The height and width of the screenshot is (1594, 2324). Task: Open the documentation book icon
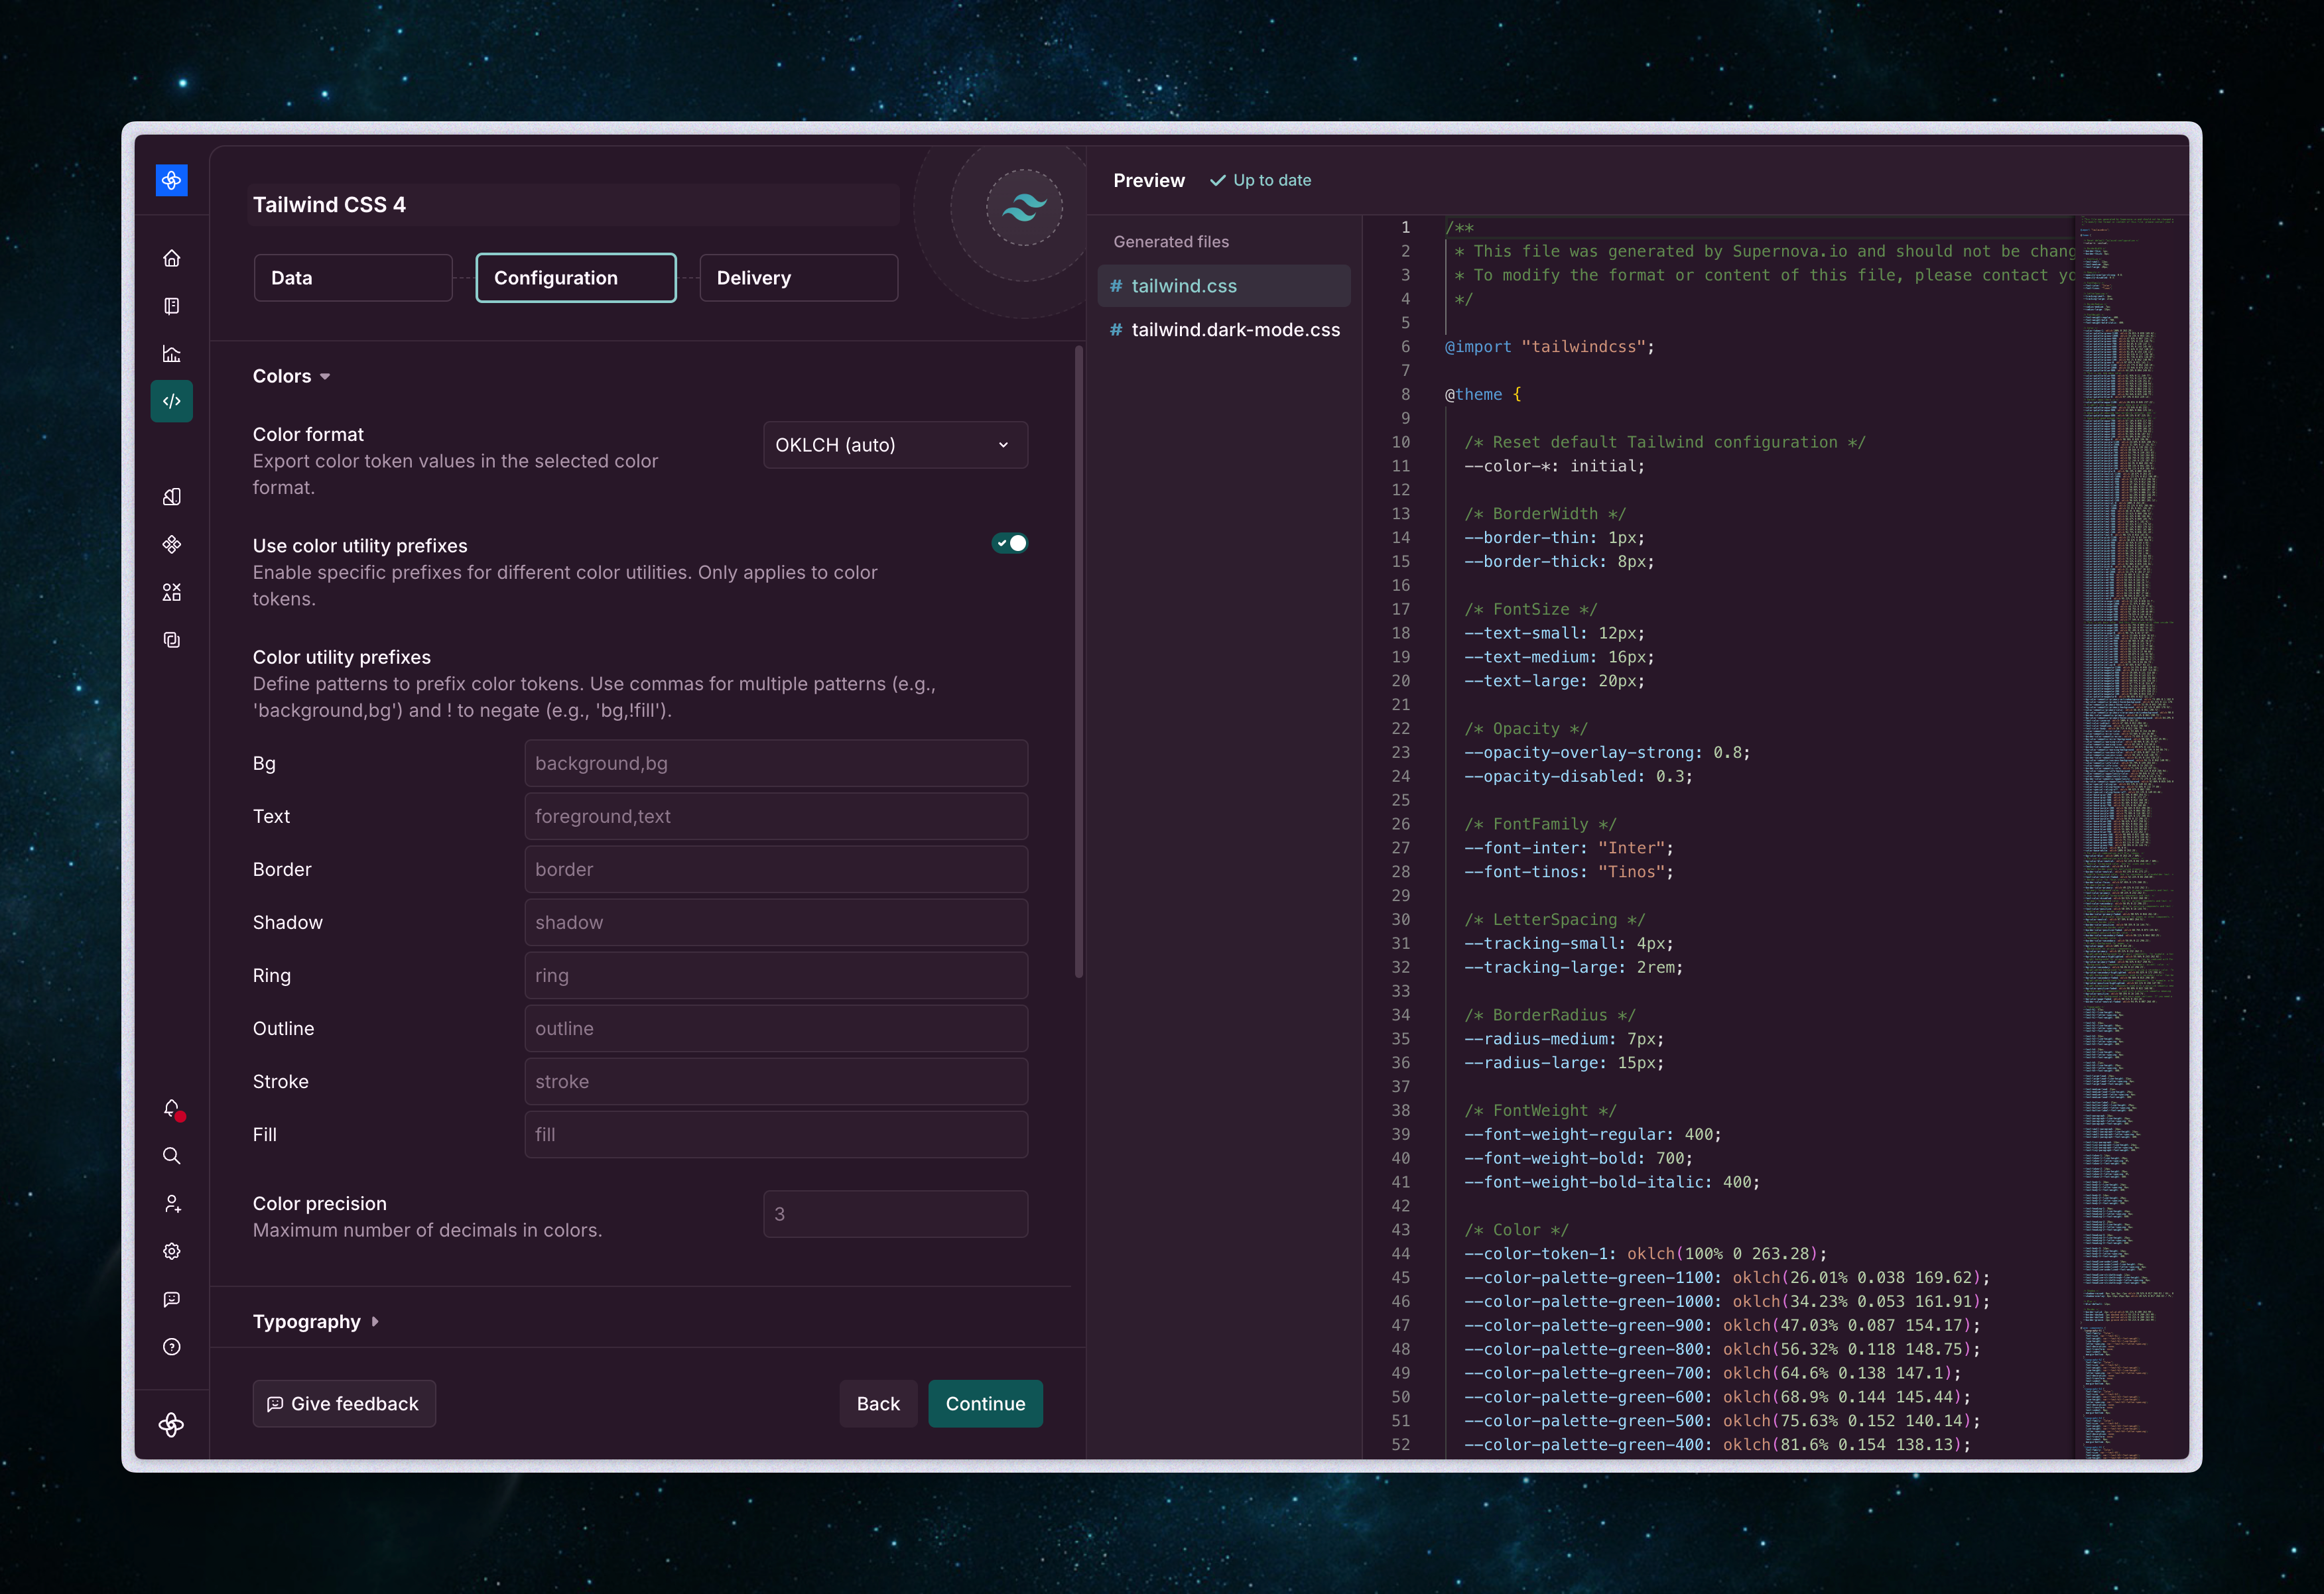click(172, 306)
